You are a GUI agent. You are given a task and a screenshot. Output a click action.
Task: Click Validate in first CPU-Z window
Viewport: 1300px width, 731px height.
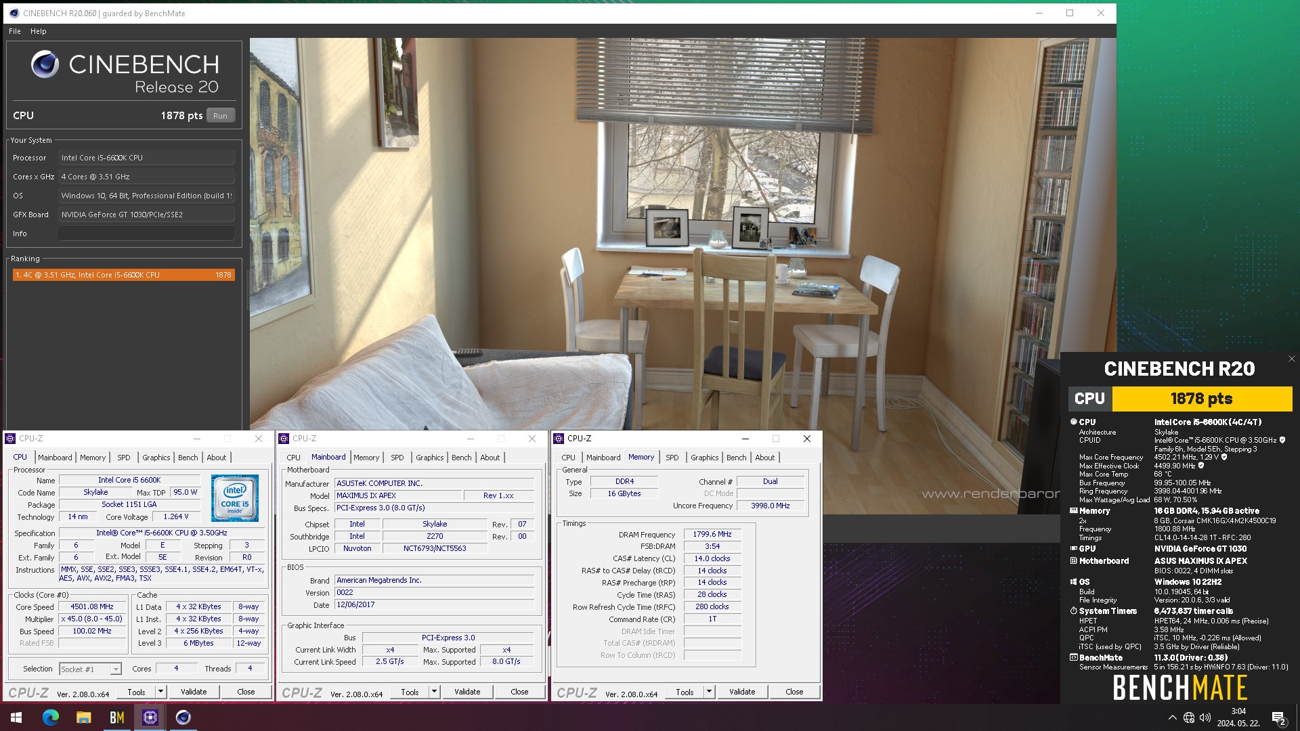pyautogui.click(x=194, y=692)
